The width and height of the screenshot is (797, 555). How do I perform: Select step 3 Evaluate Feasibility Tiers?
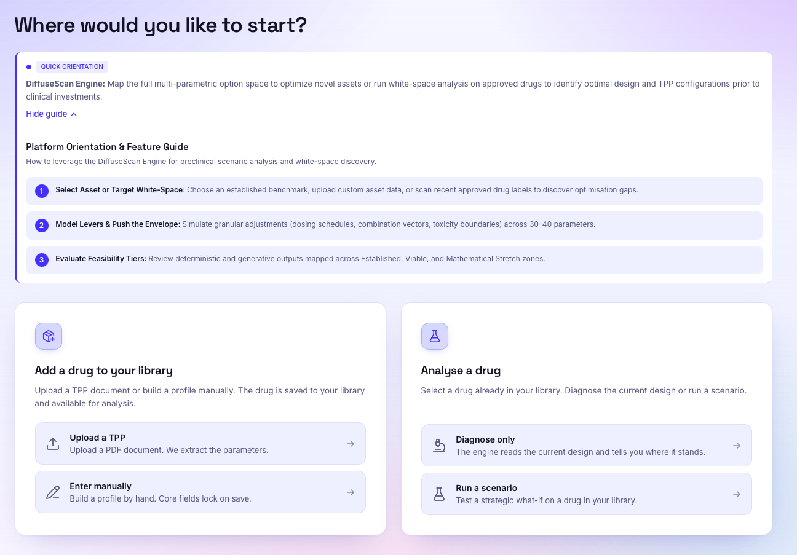(394, 260)
